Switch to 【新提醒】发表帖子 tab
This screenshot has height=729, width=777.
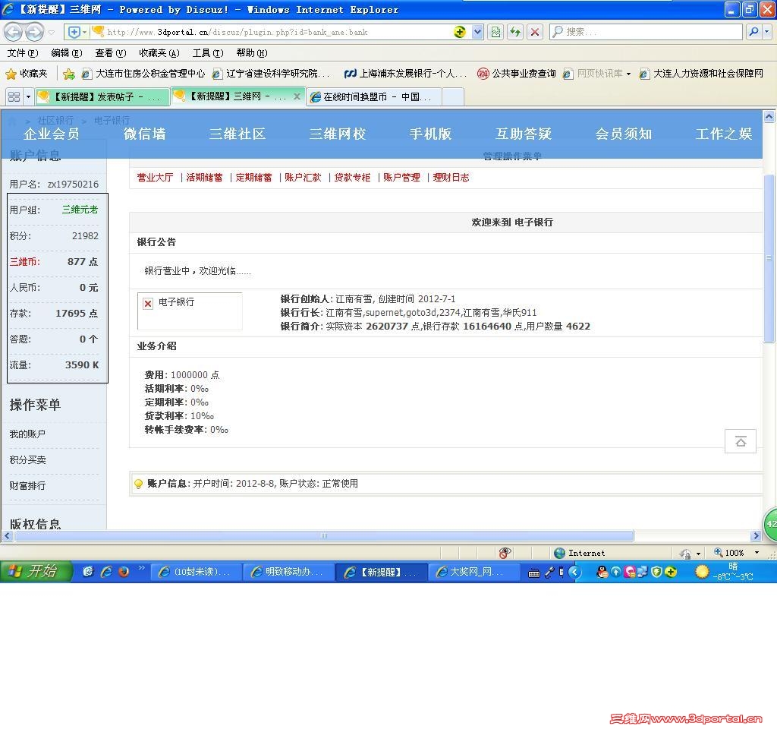pos(102,96)
